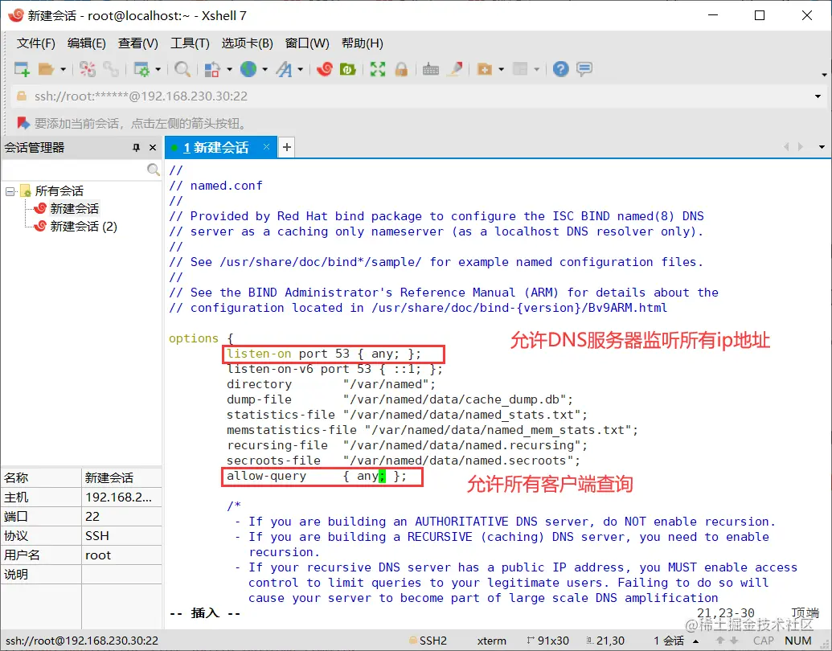Open the 选项卡(B) menu
Image resolution: width=832 pixels, height=651 pixels.
coord(248,43)
